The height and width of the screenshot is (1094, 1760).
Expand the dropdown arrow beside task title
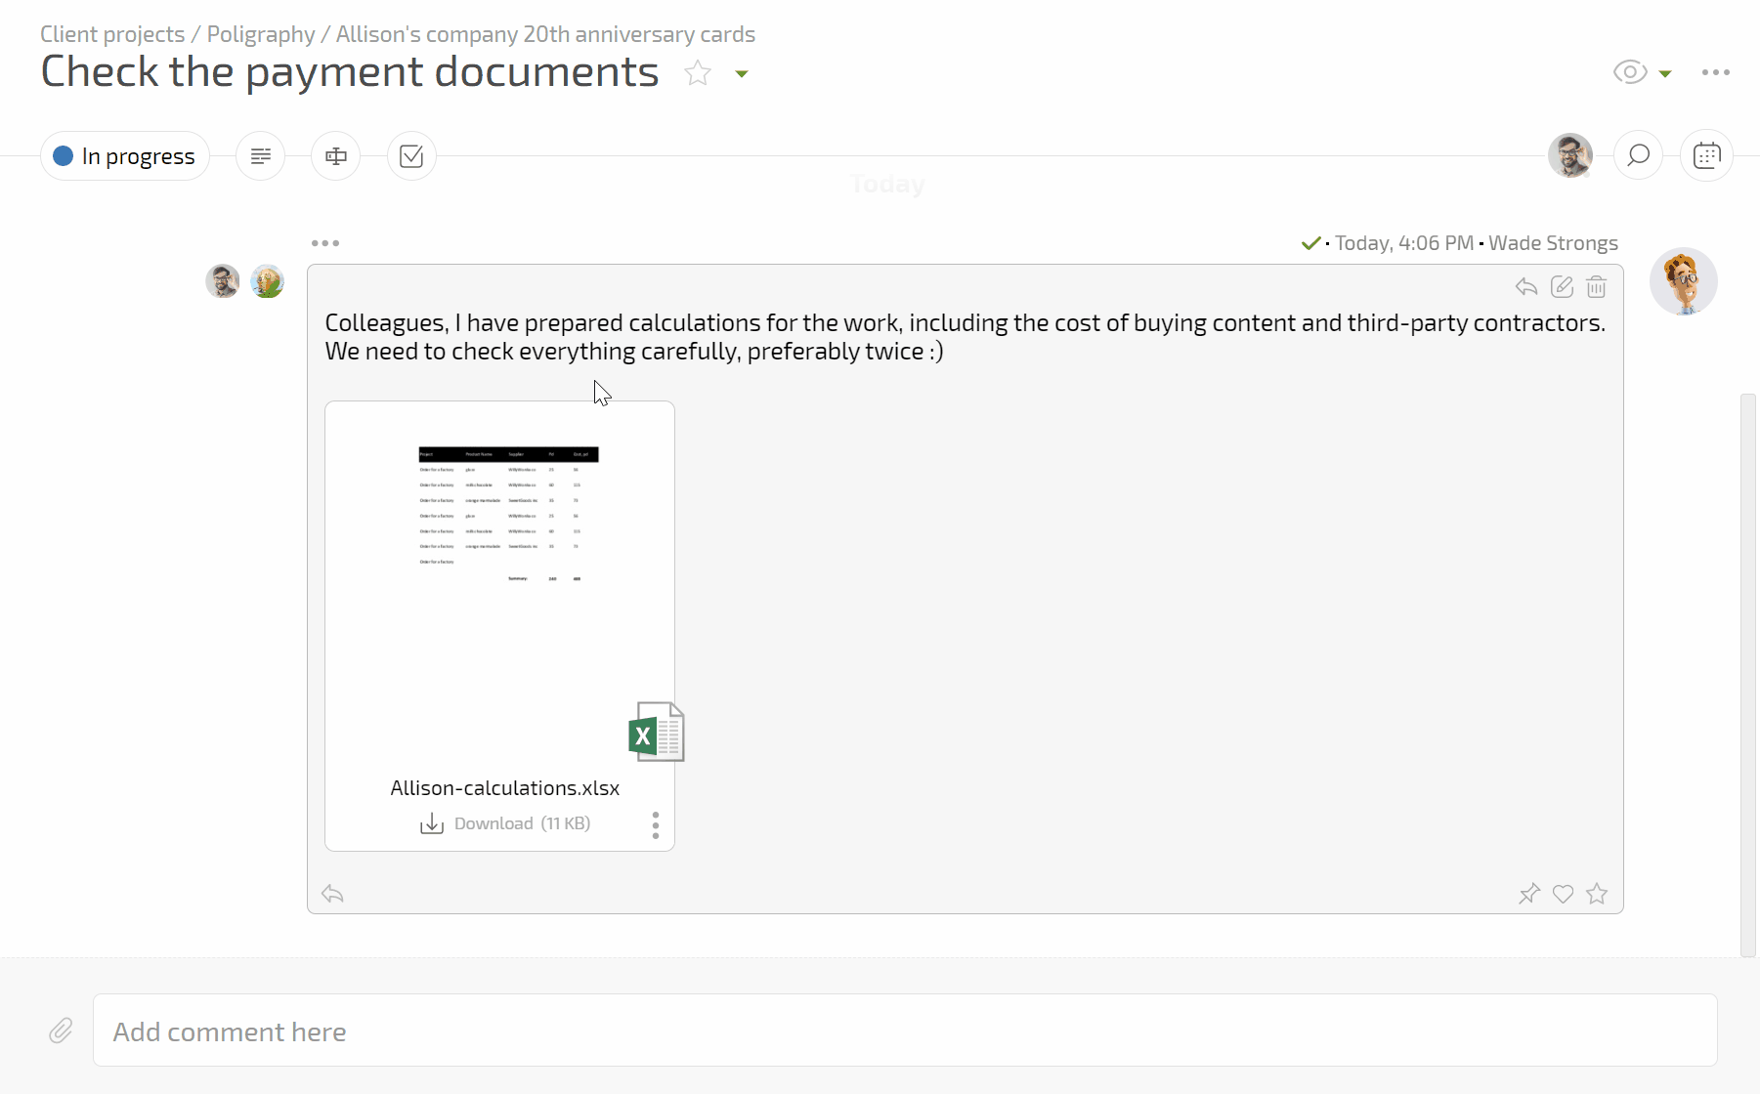pos(742,73)
